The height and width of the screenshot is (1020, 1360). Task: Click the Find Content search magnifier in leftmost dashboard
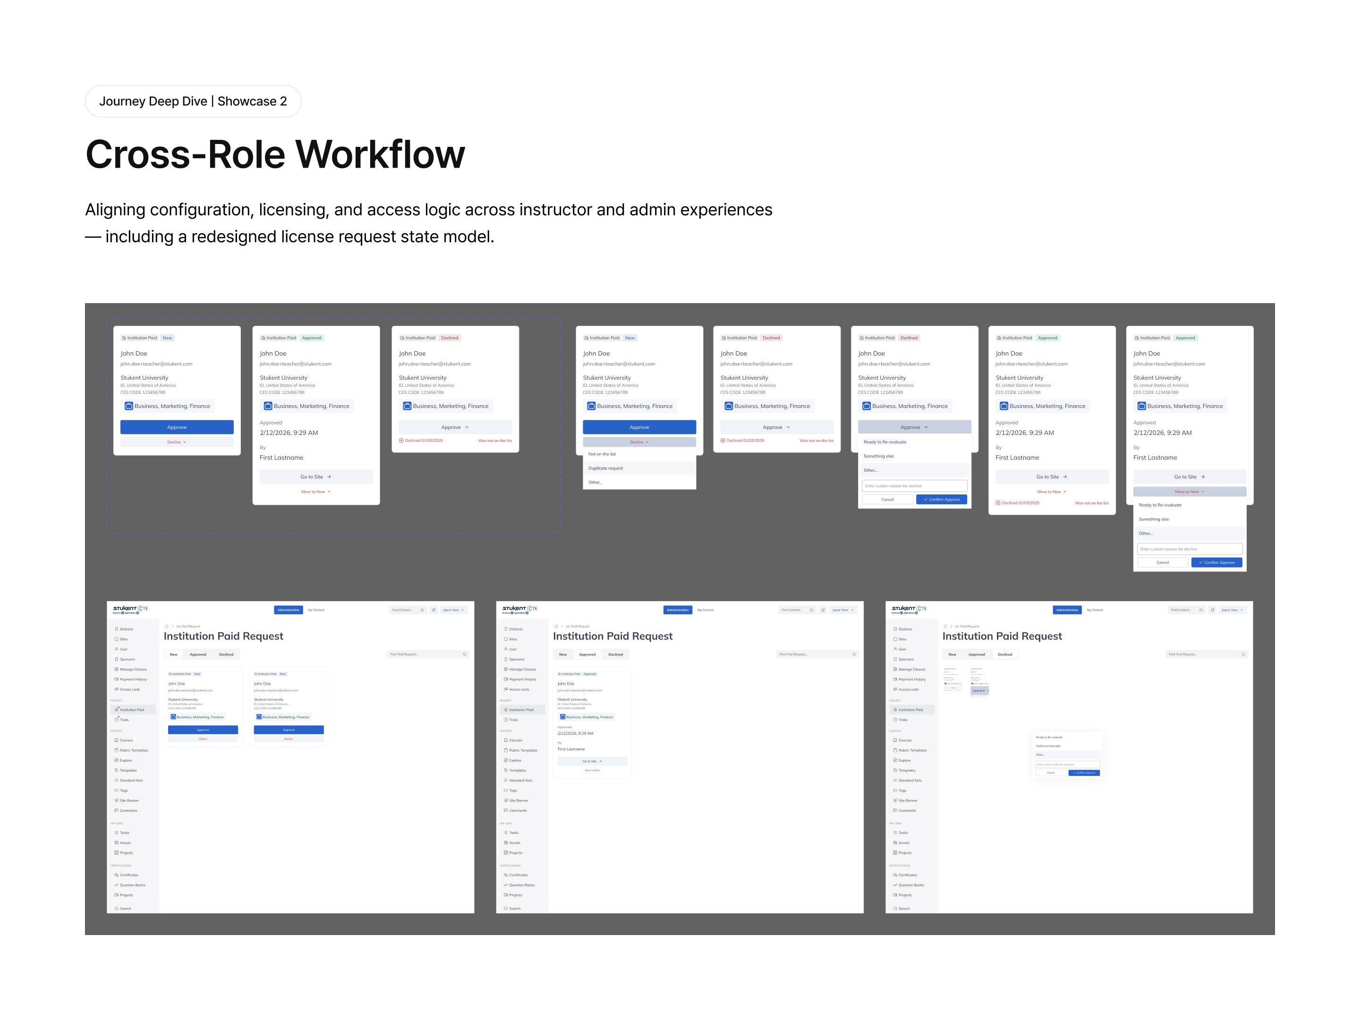tap(422, 610)
